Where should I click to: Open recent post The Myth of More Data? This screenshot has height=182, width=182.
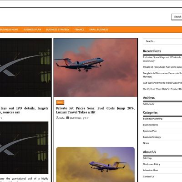coord(162,89)
